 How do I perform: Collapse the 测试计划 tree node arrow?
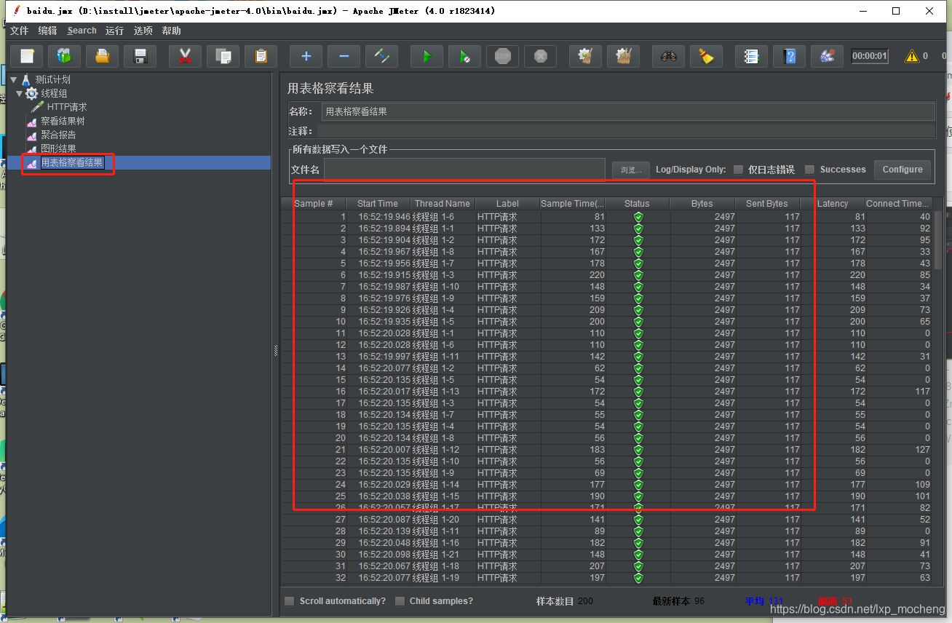pos(14,79)
